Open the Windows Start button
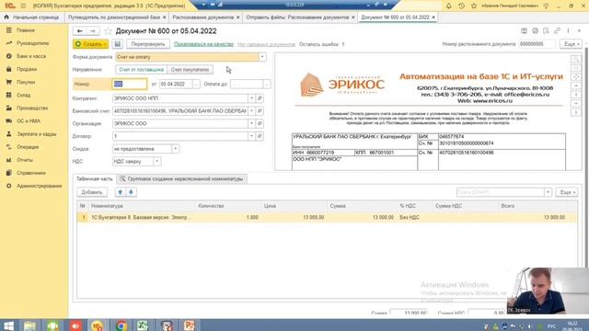The image size is (589, 331). (8, 325)
